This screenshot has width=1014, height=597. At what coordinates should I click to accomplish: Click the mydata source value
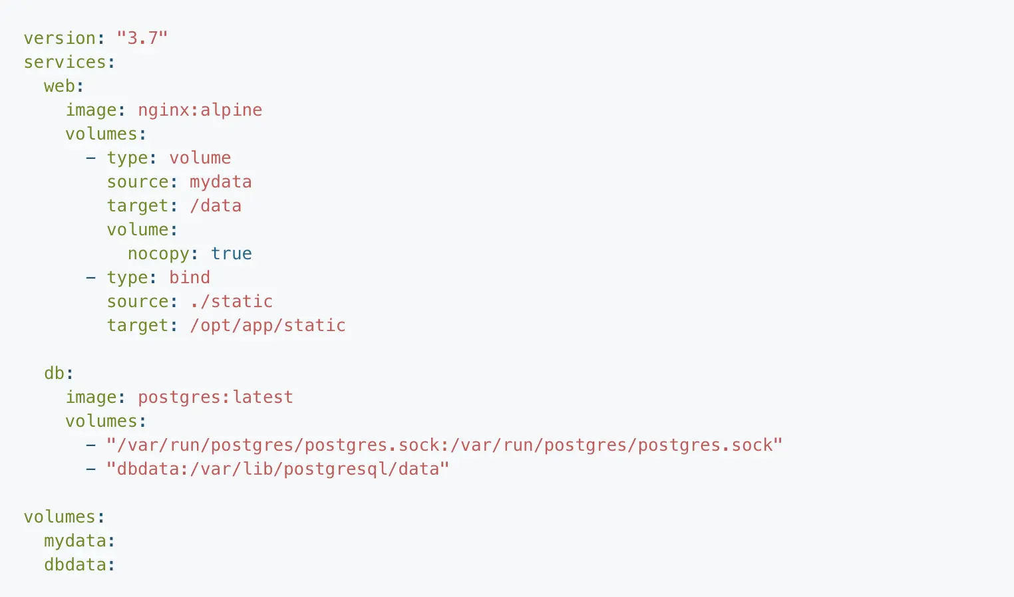[x=221, y=181]
